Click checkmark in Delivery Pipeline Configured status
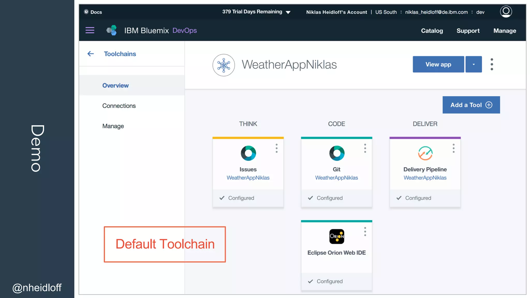 [x=399, y=198]
